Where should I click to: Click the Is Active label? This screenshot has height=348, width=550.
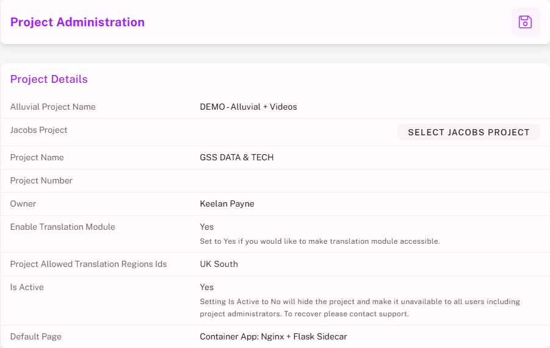pyautogui.click(x=27, y=287)
